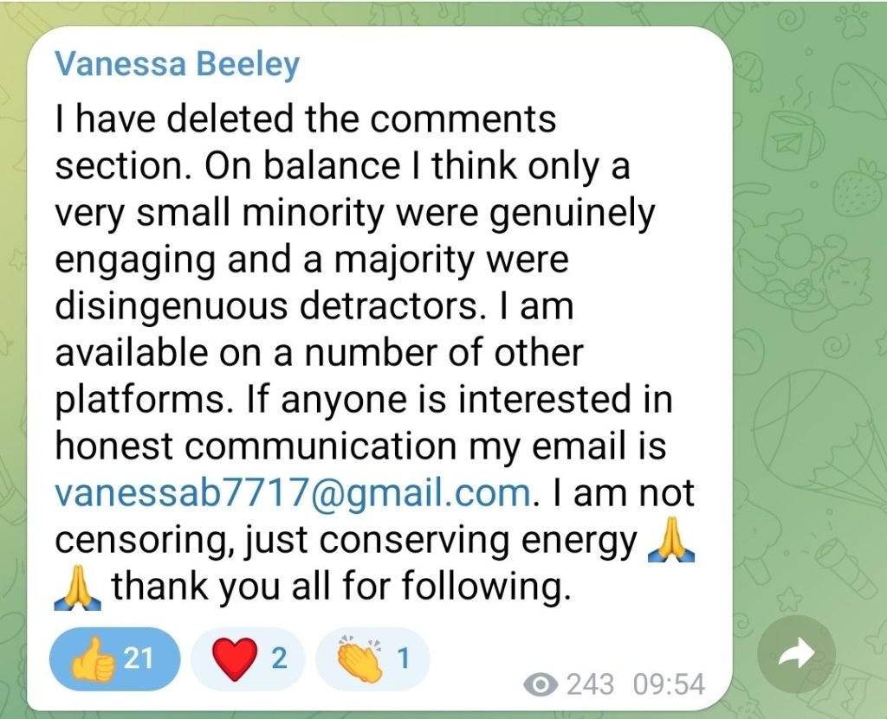887x719 pixels.
Task: Click the thumbs-up count of 21
Action: (139, 659)
